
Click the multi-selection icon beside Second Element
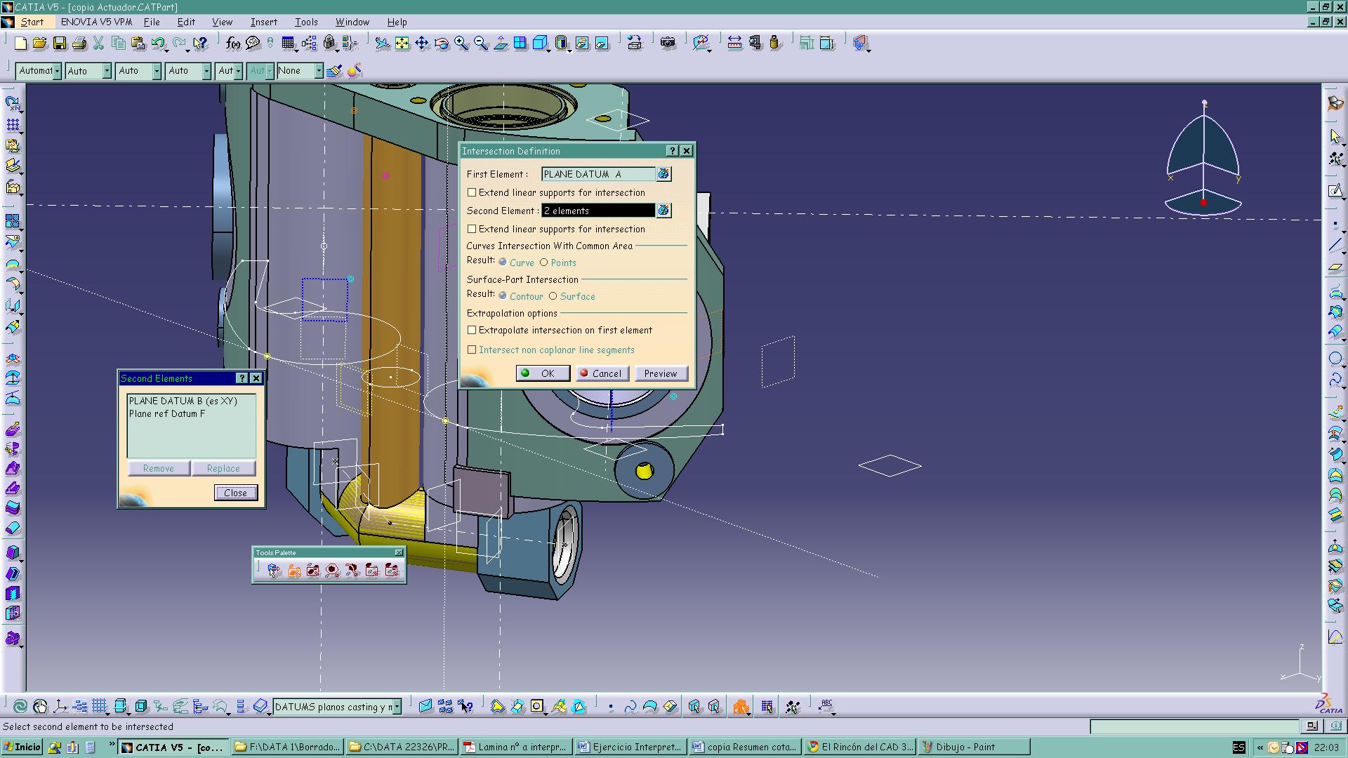tap(663, 211)
